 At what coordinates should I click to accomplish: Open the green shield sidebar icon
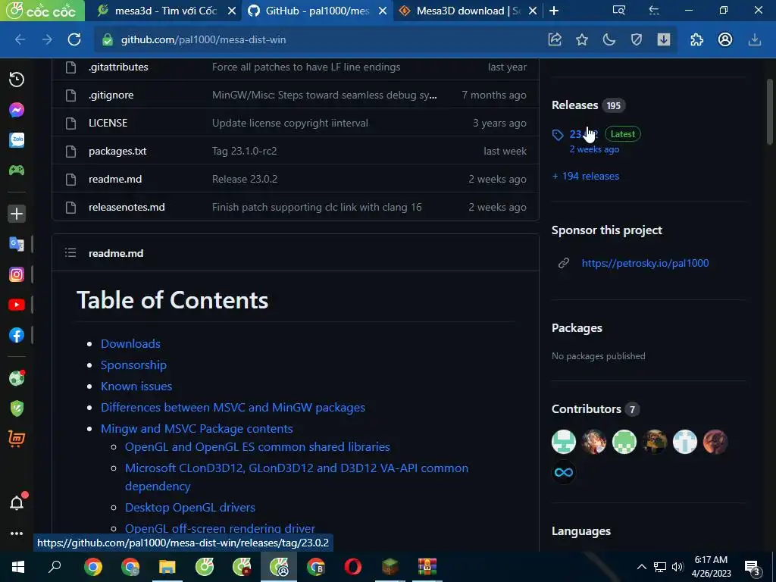coord(17,408)
